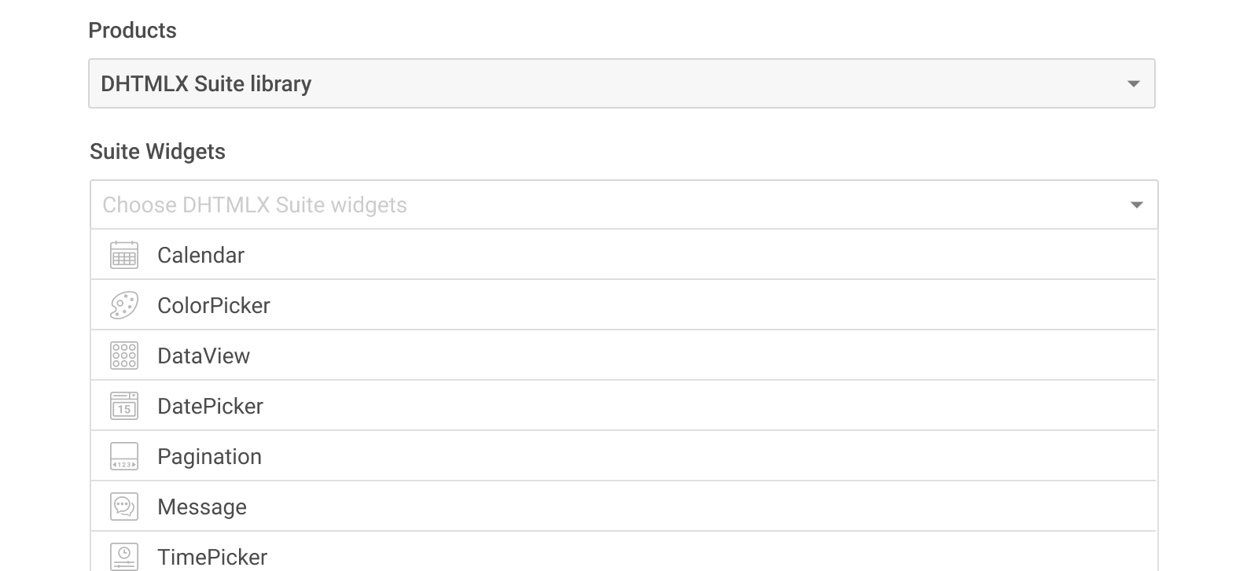The height and width of the screenshot is (571, 1258).
Task: Pick DatePicker from the list
Action: click(x=210, y=406)
